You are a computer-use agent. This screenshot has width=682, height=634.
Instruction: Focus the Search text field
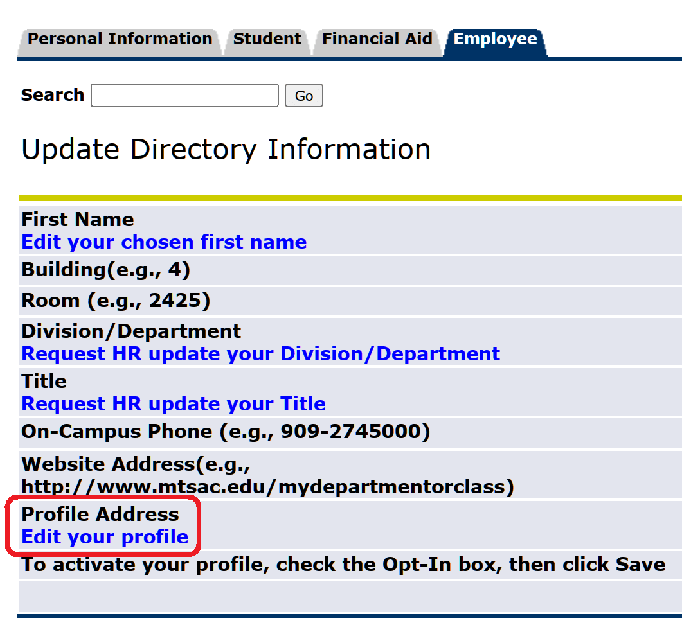(x=185, y=96)
